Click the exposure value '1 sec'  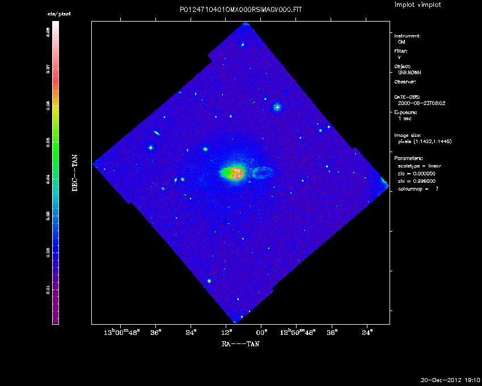point(404,119)
